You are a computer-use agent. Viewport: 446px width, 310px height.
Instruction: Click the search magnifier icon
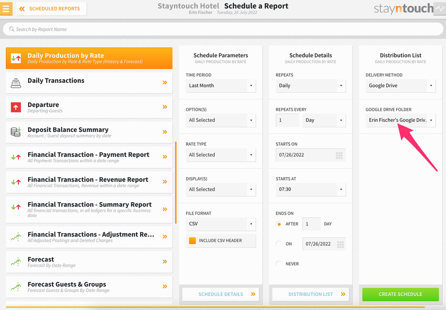(12, 29)
